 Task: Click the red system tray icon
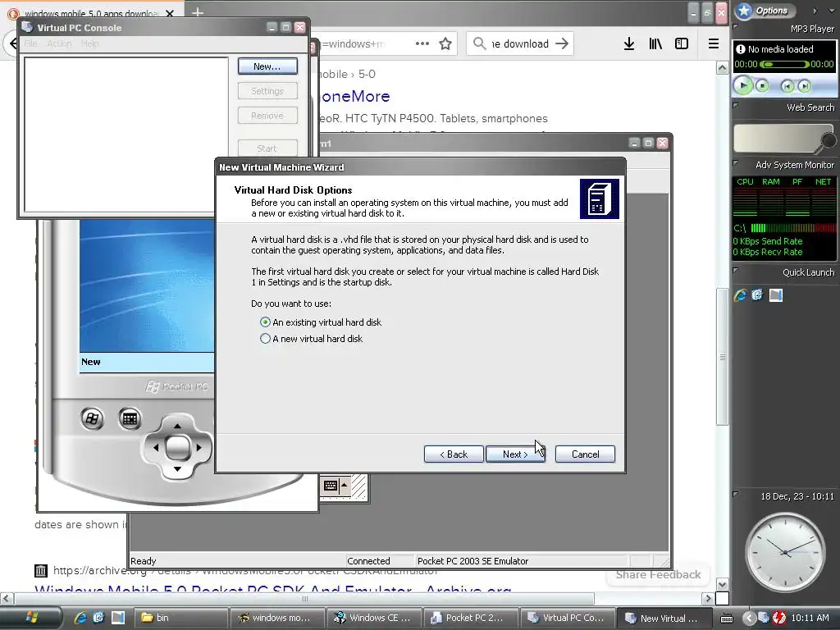tap(779, 618)
